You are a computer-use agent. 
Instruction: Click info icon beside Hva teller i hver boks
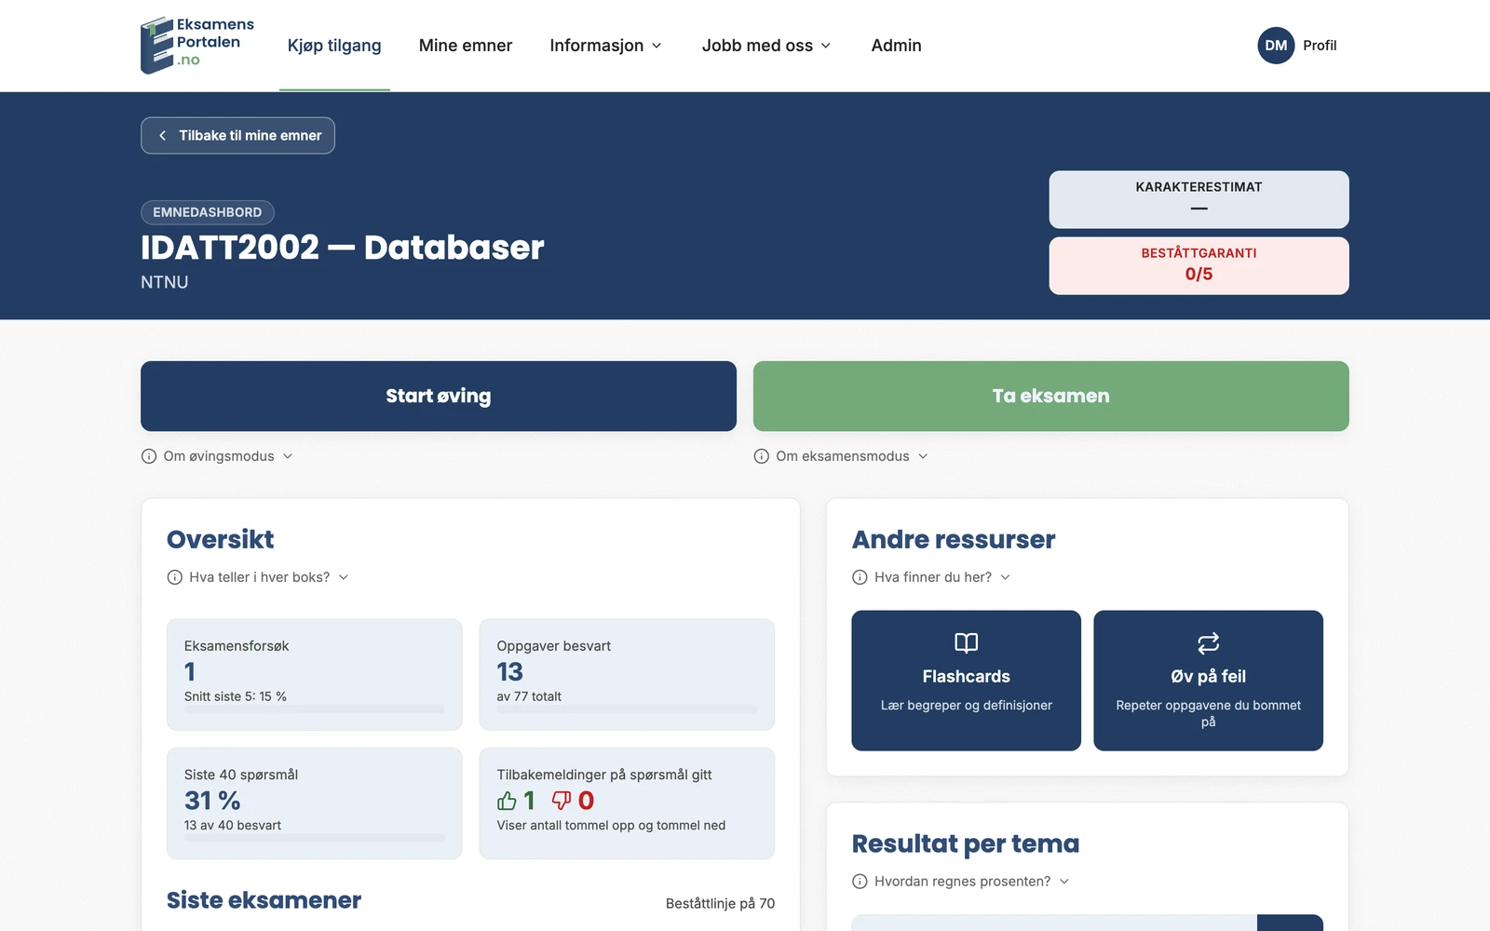tap(174, 577)
